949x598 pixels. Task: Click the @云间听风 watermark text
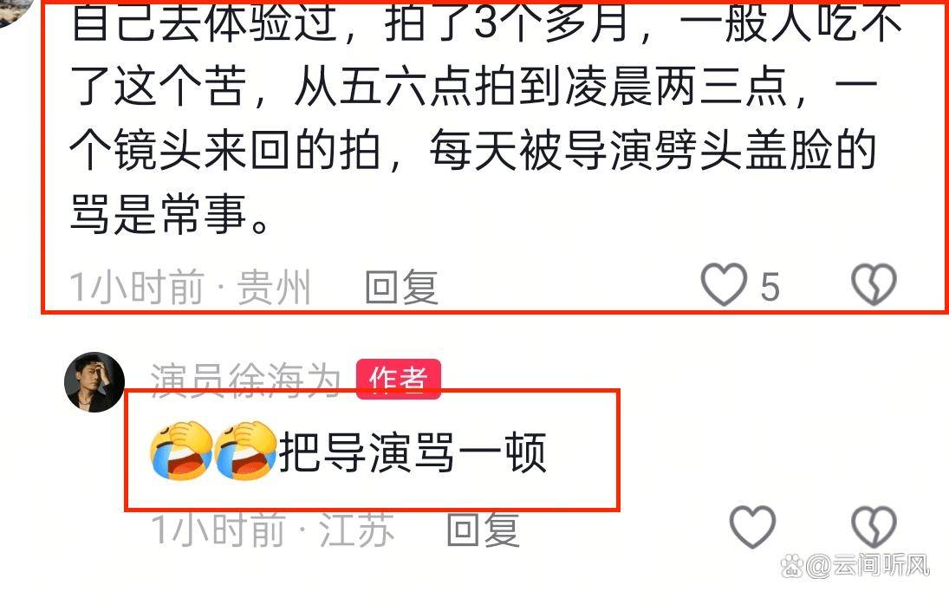[868, 567]
